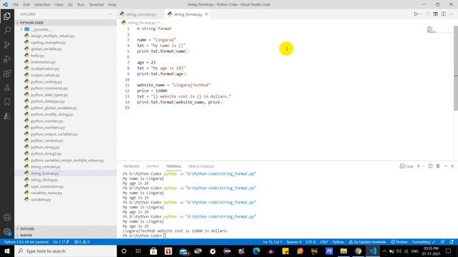The height and width of the screenshot is (257, 458).
Task: Open the Search view in activity bar
Action: 7,30
